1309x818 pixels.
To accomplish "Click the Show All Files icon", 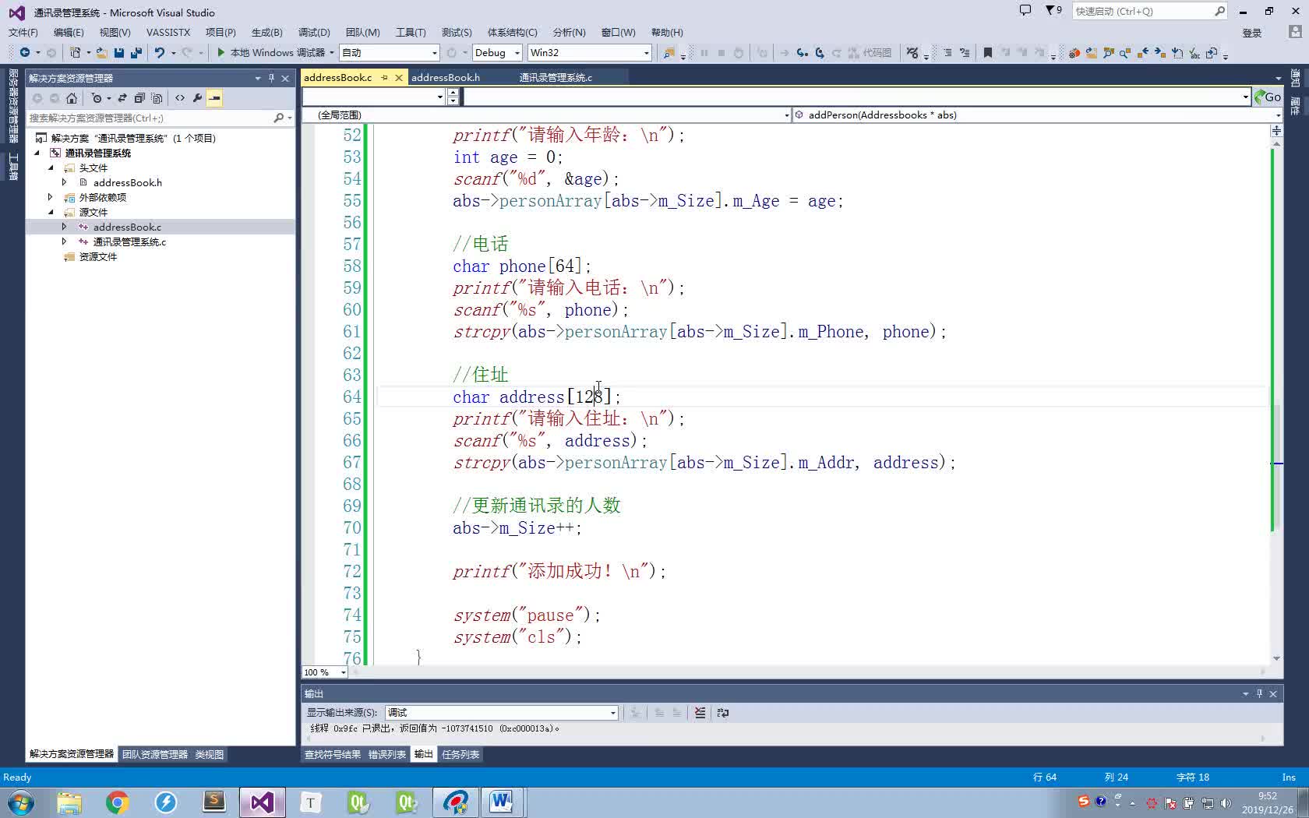I will tap(157, 97).
